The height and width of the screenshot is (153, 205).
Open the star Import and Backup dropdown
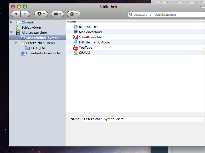(74, 14)
